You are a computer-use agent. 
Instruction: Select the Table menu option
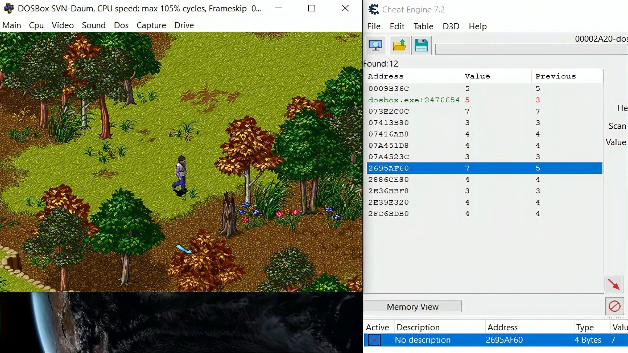pos(423,26)
